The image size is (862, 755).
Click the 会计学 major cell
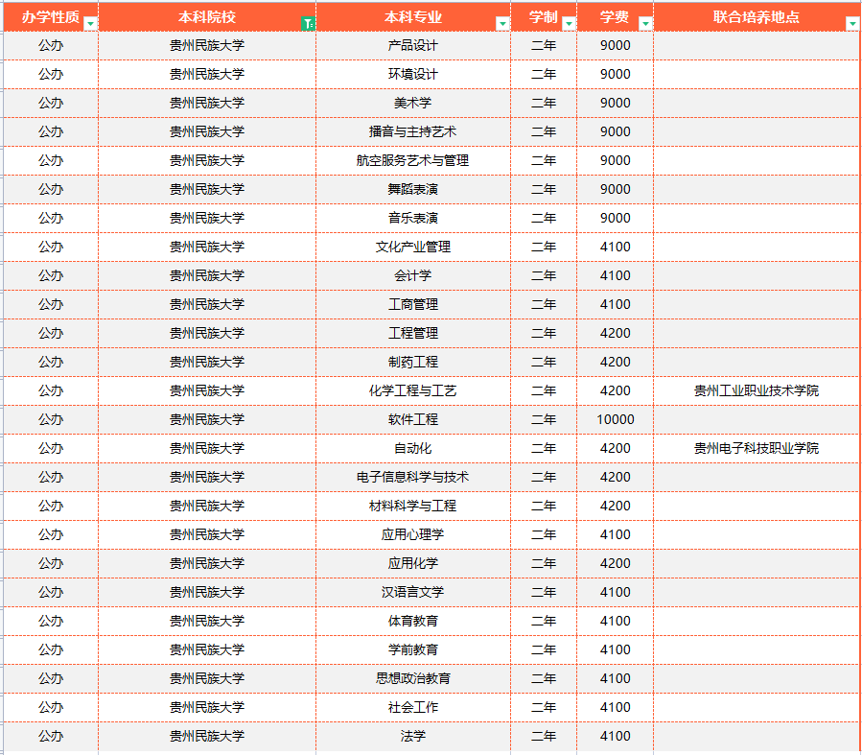click(413, 275)
